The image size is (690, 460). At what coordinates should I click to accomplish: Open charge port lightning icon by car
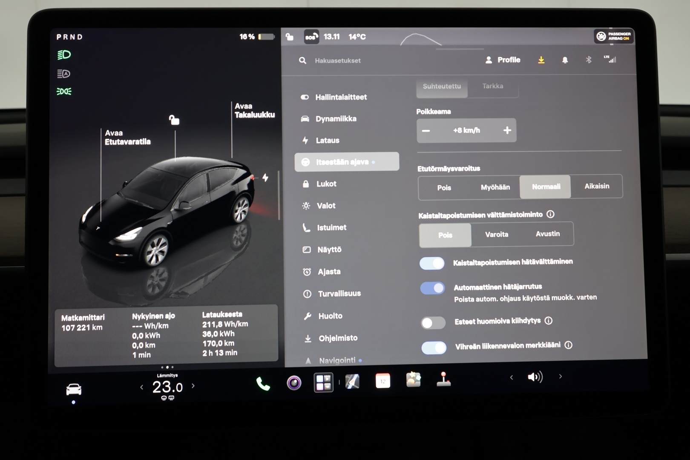[x=265, y=178]
